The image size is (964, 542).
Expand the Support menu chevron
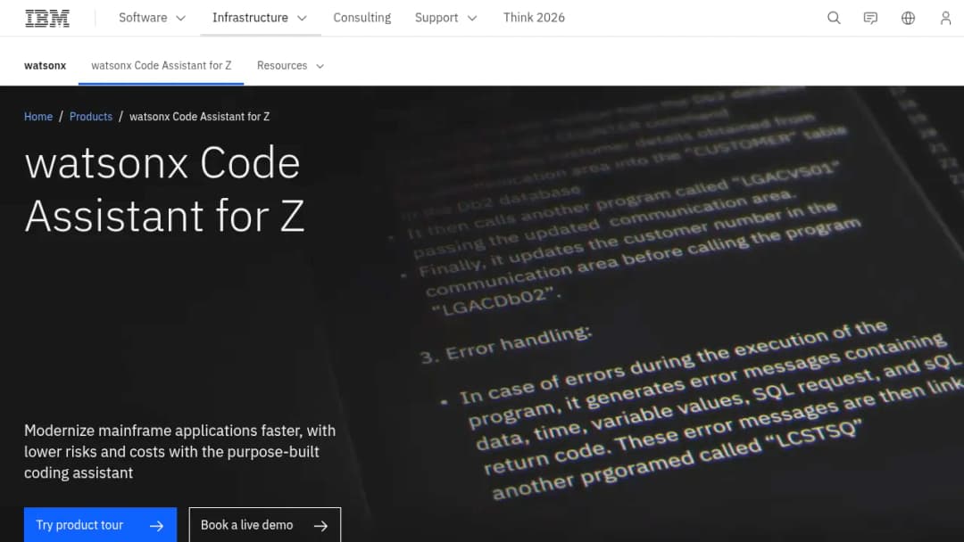[472, 19]
